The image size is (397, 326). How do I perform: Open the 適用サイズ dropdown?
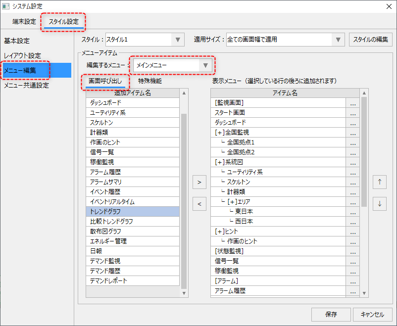tap(339, 40)
